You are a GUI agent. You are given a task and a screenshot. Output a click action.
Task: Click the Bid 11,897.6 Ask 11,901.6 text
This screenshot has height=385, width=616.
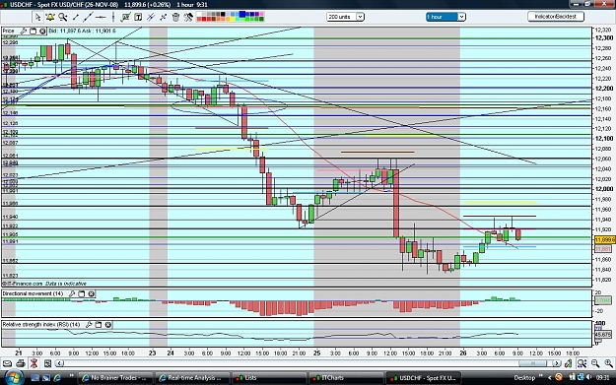point(82,31)
